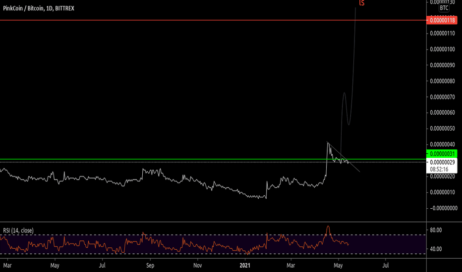Click the 0.00000020 price axis tick
Image resolution: width=462 pixels, height=272 pixels.
tap(442, 176)
